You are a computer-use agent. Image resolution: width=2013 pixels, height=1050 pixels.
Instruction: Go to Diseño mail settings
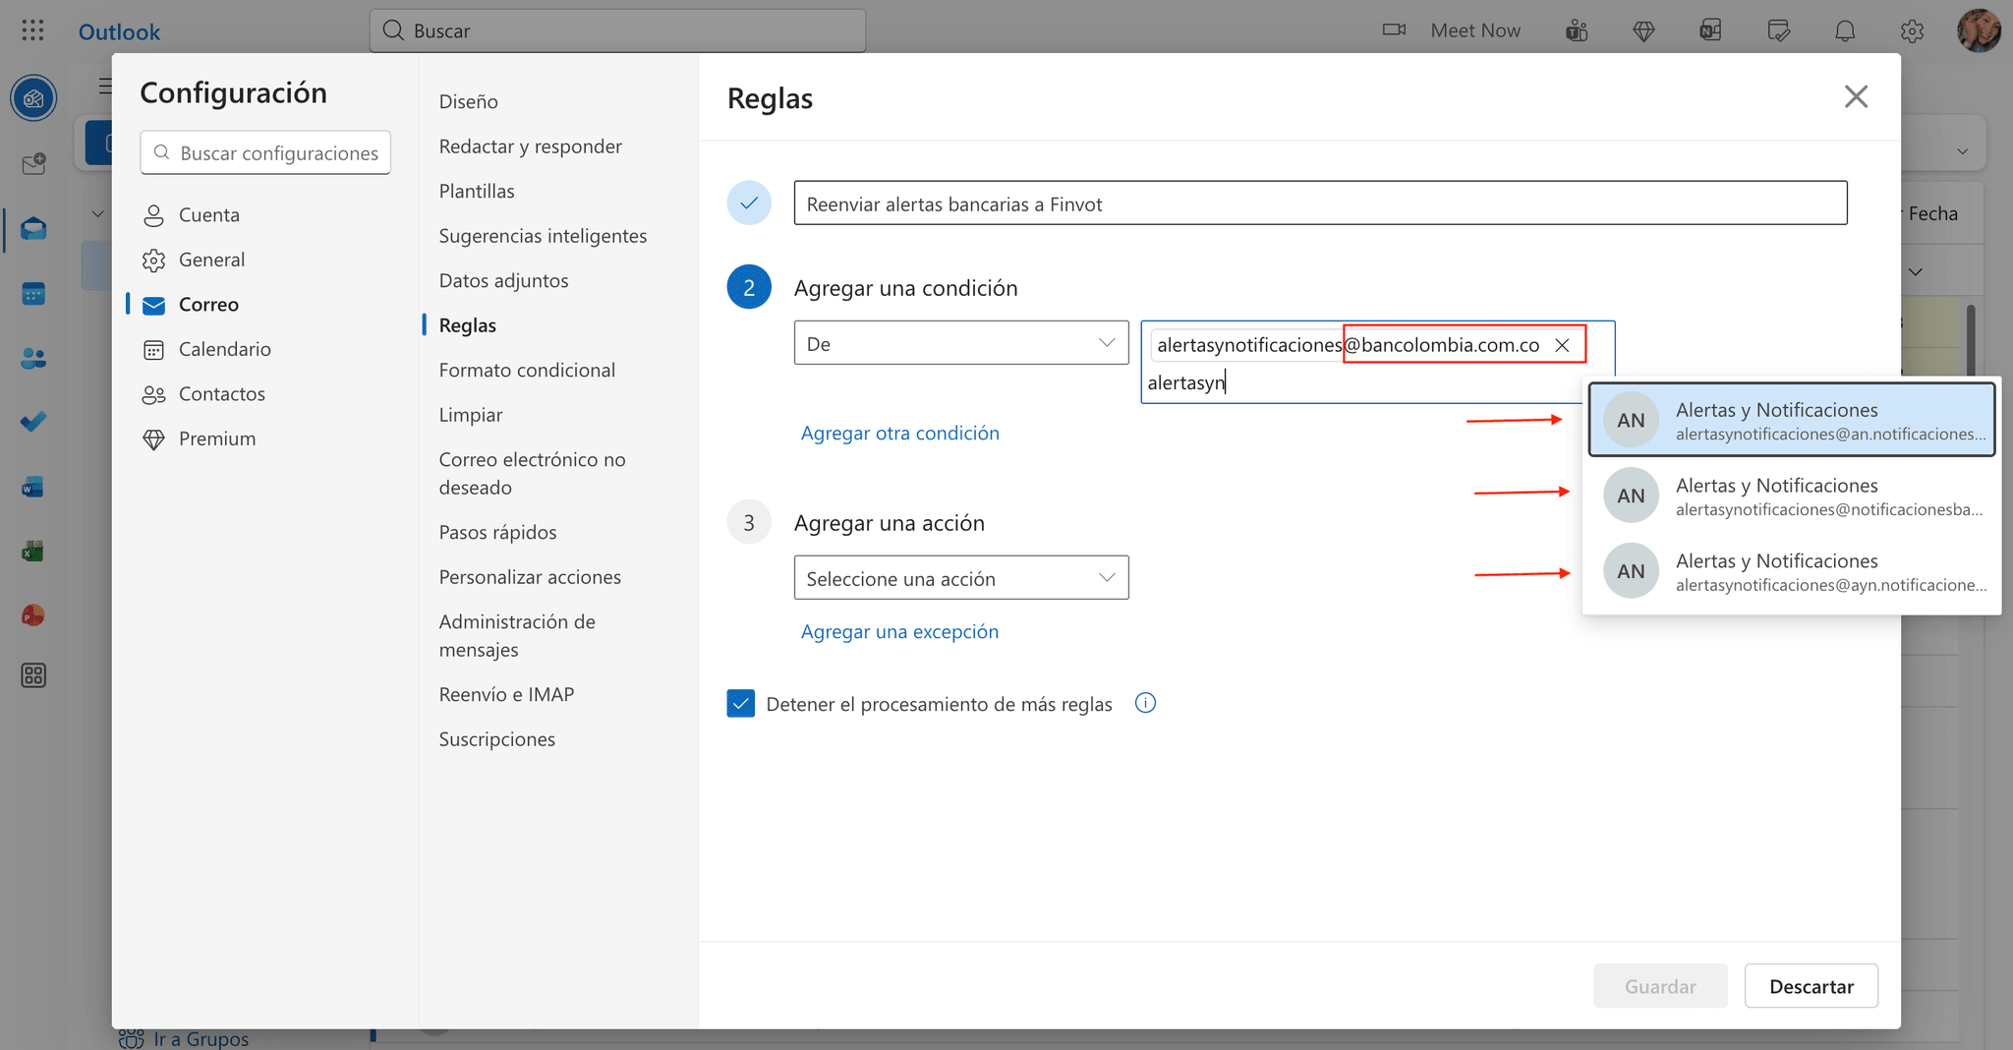pyautogui.click(x=468, y=101)
